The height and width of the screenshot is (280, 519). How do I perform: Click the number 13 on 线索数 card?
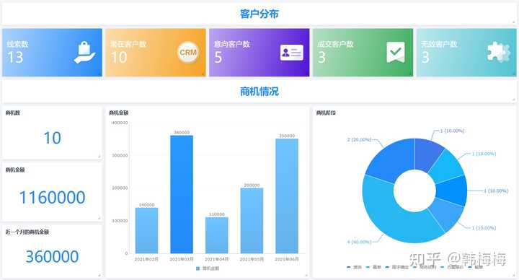[x=15, y=57]
